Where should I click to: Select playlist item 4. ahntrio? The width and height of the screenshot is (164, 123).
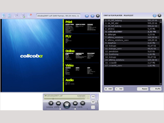(132, 29)
